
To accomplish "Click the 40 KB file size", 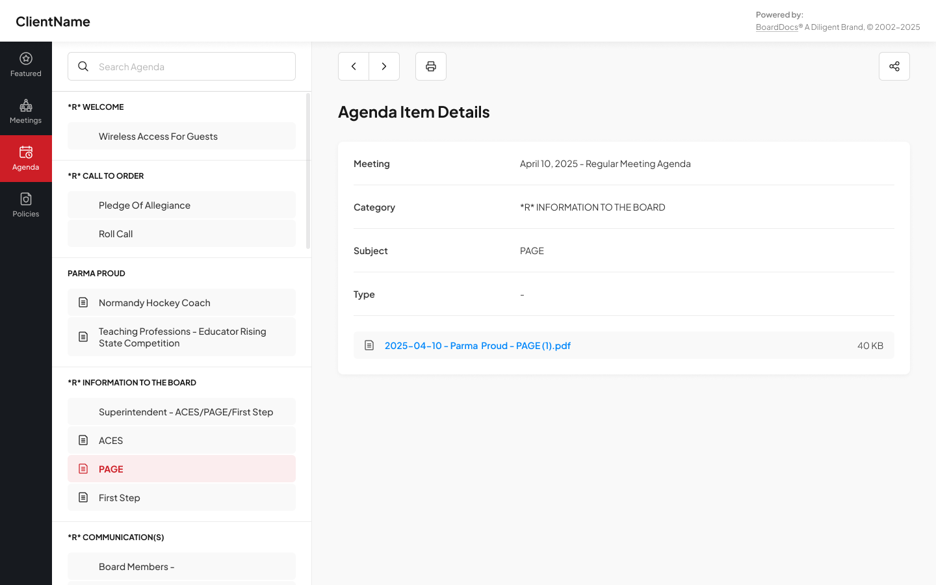I will pyautogui.click(x=870, y=345).
